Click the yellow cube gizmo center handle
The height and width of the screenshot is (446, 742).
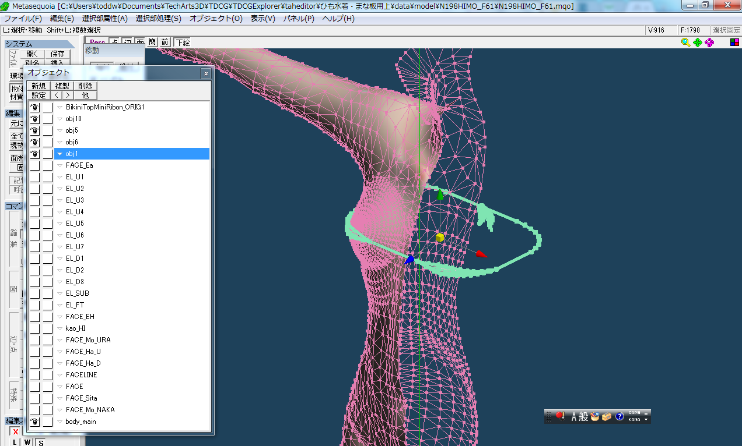pos(440,238)
